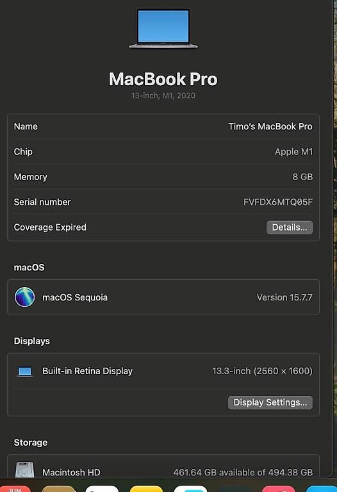This screenshot has width=337, height=492.
Task: Select the serial number FVFDX6MTQ05F
Action: tap(278, 202)
